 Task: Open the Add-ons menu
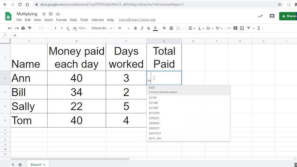coord(97,20)
